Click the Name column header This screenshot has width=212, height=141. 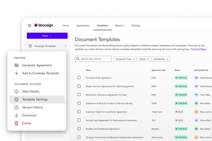coord(88,70)
